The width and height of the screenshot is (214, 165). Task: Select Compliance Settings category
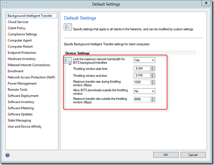click(x=22, y=34)
